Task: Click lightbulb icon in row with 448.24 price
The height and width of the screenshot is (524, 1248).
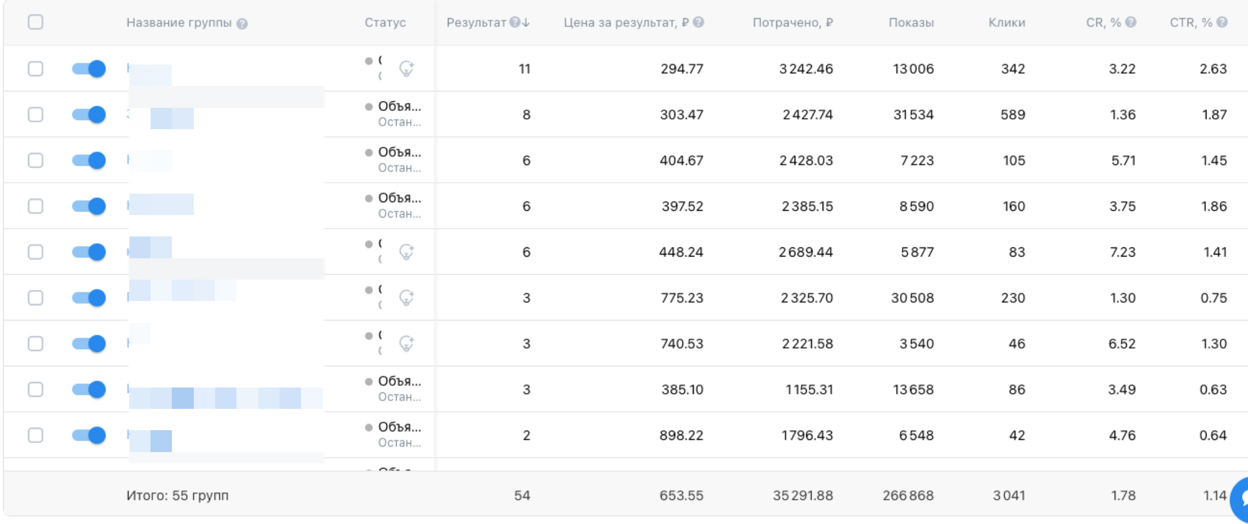Action: coord(406,252)
